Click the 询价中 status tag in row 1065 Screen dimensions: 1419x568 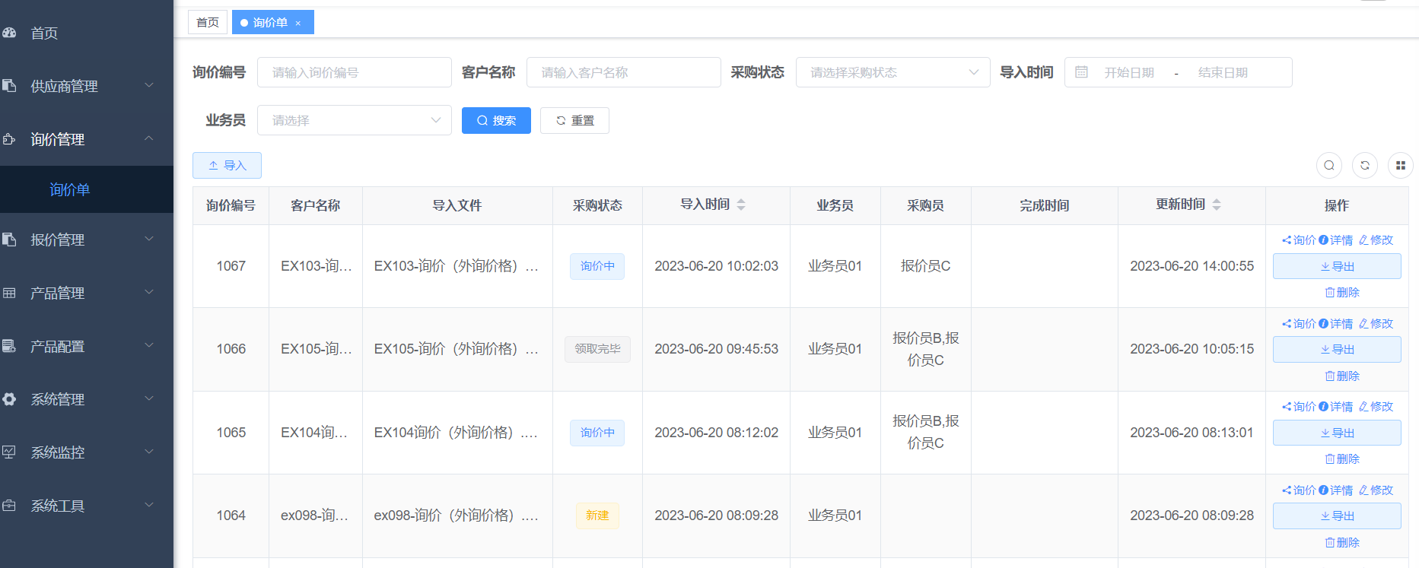[597, 433]
